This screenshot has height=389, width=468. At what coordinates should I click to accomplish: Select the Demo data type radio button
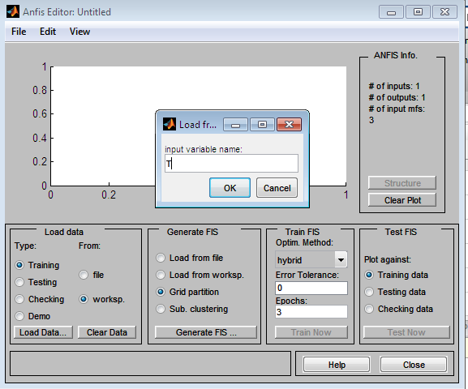[19, 316]
